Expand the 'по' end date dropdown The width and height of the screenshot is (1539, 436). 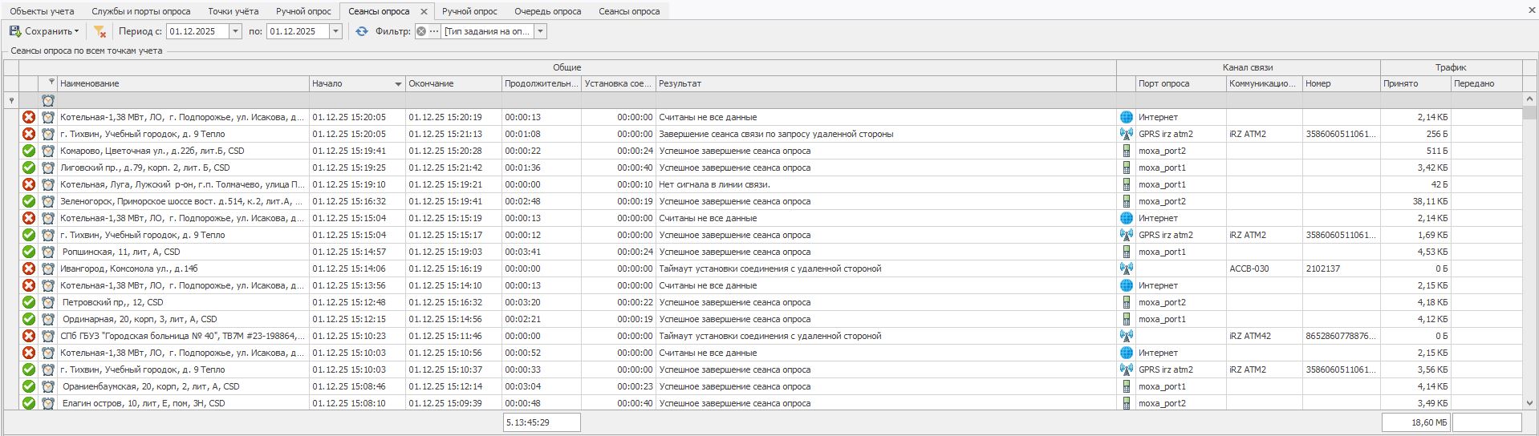[x=336, y=31]
